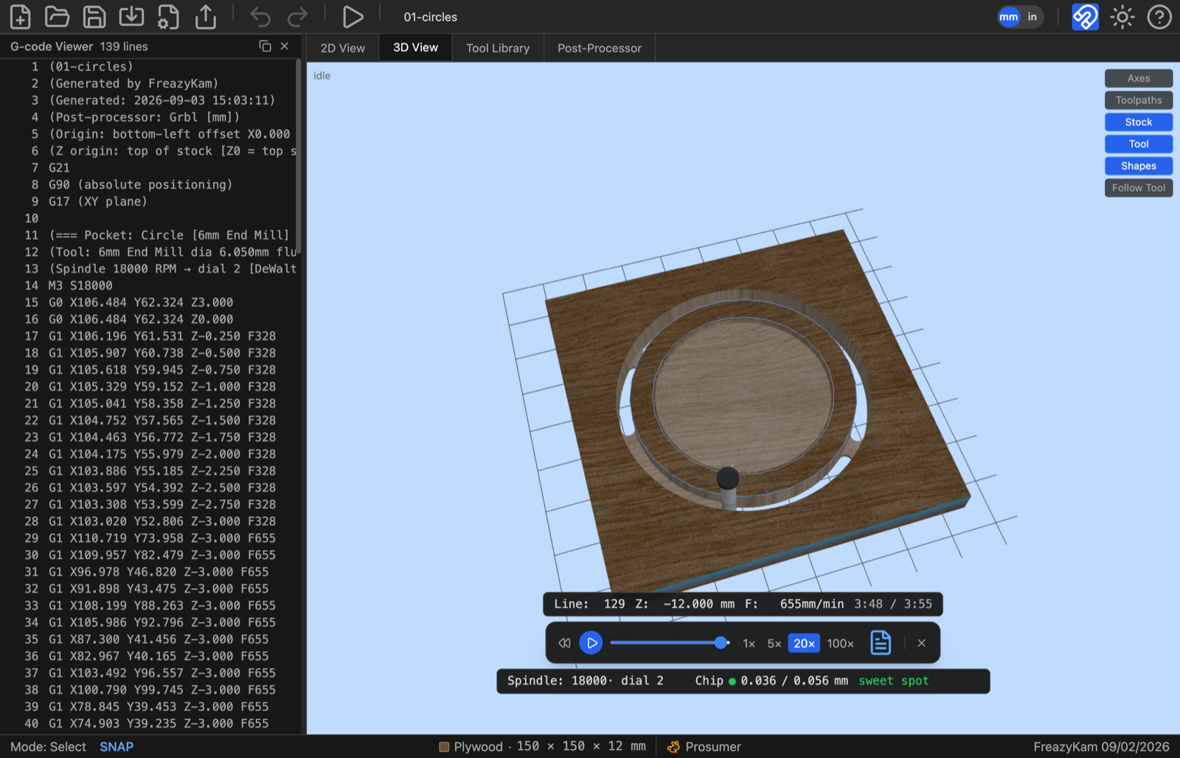1180x758 pixels.
Task: Select the 3D View tab
Action: click(x=415, y=48)
